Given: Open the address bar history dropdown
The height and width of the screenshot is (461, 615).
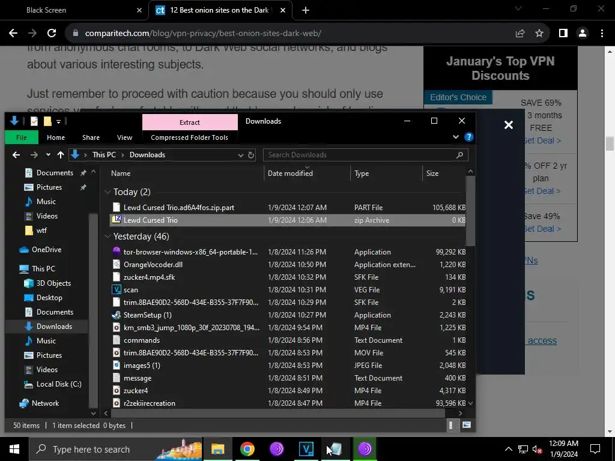Looking at the screenshot, I should coord(240,155).
